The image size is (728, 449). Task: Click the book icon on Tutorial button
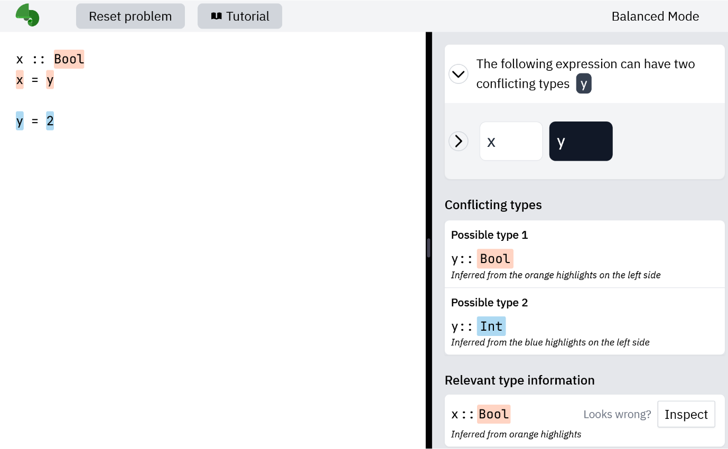[216, 16]
